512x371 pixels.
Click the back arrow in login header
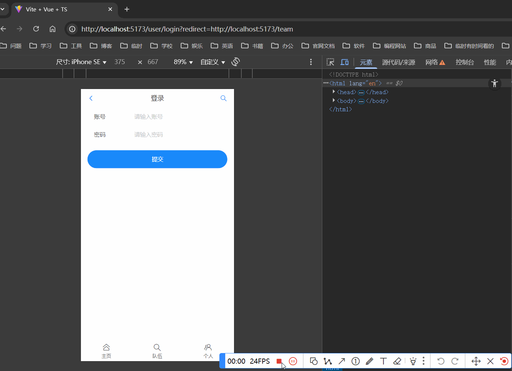point(91,98)
